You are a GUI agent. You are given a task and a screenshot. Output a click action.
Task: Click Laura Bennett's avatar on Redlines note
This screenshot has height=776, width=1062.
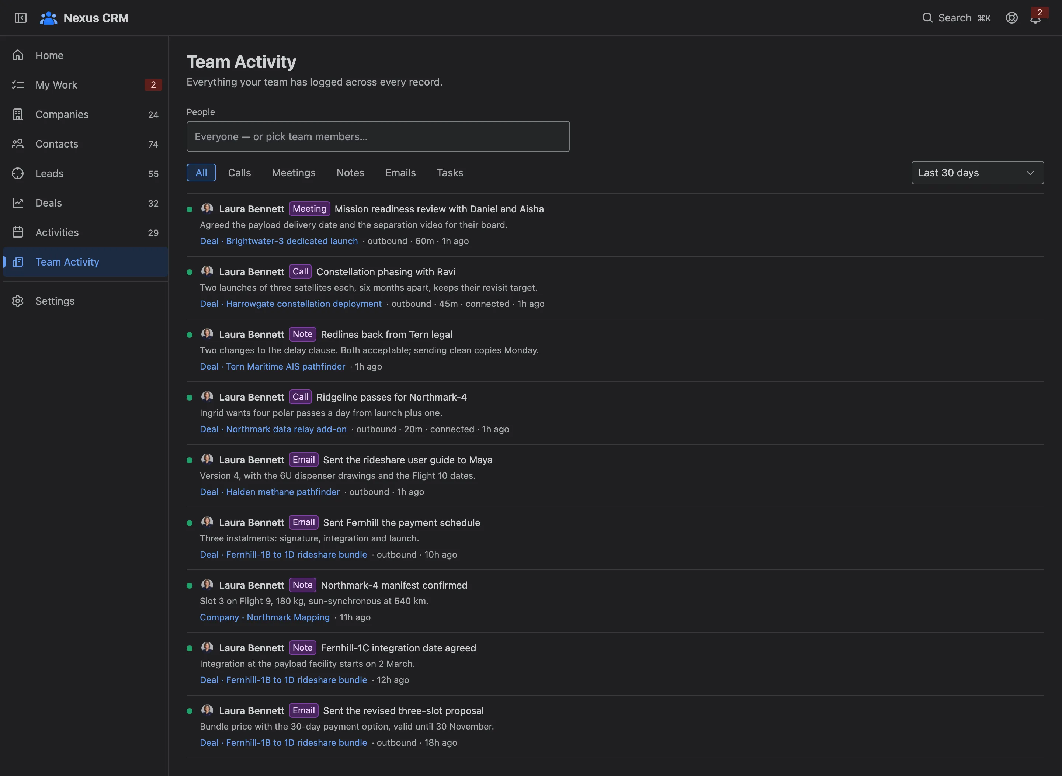click(x=207, y=334)
